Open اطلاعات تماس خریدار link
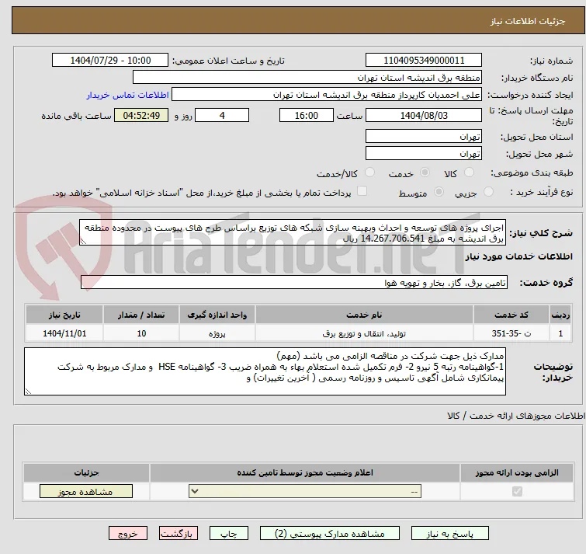This screenshot has width=586, height=554. [128, 95]
